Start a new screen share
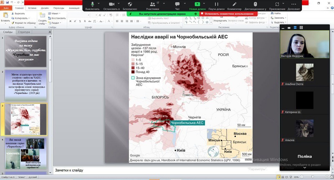The image size is (334, 180). 198,4
